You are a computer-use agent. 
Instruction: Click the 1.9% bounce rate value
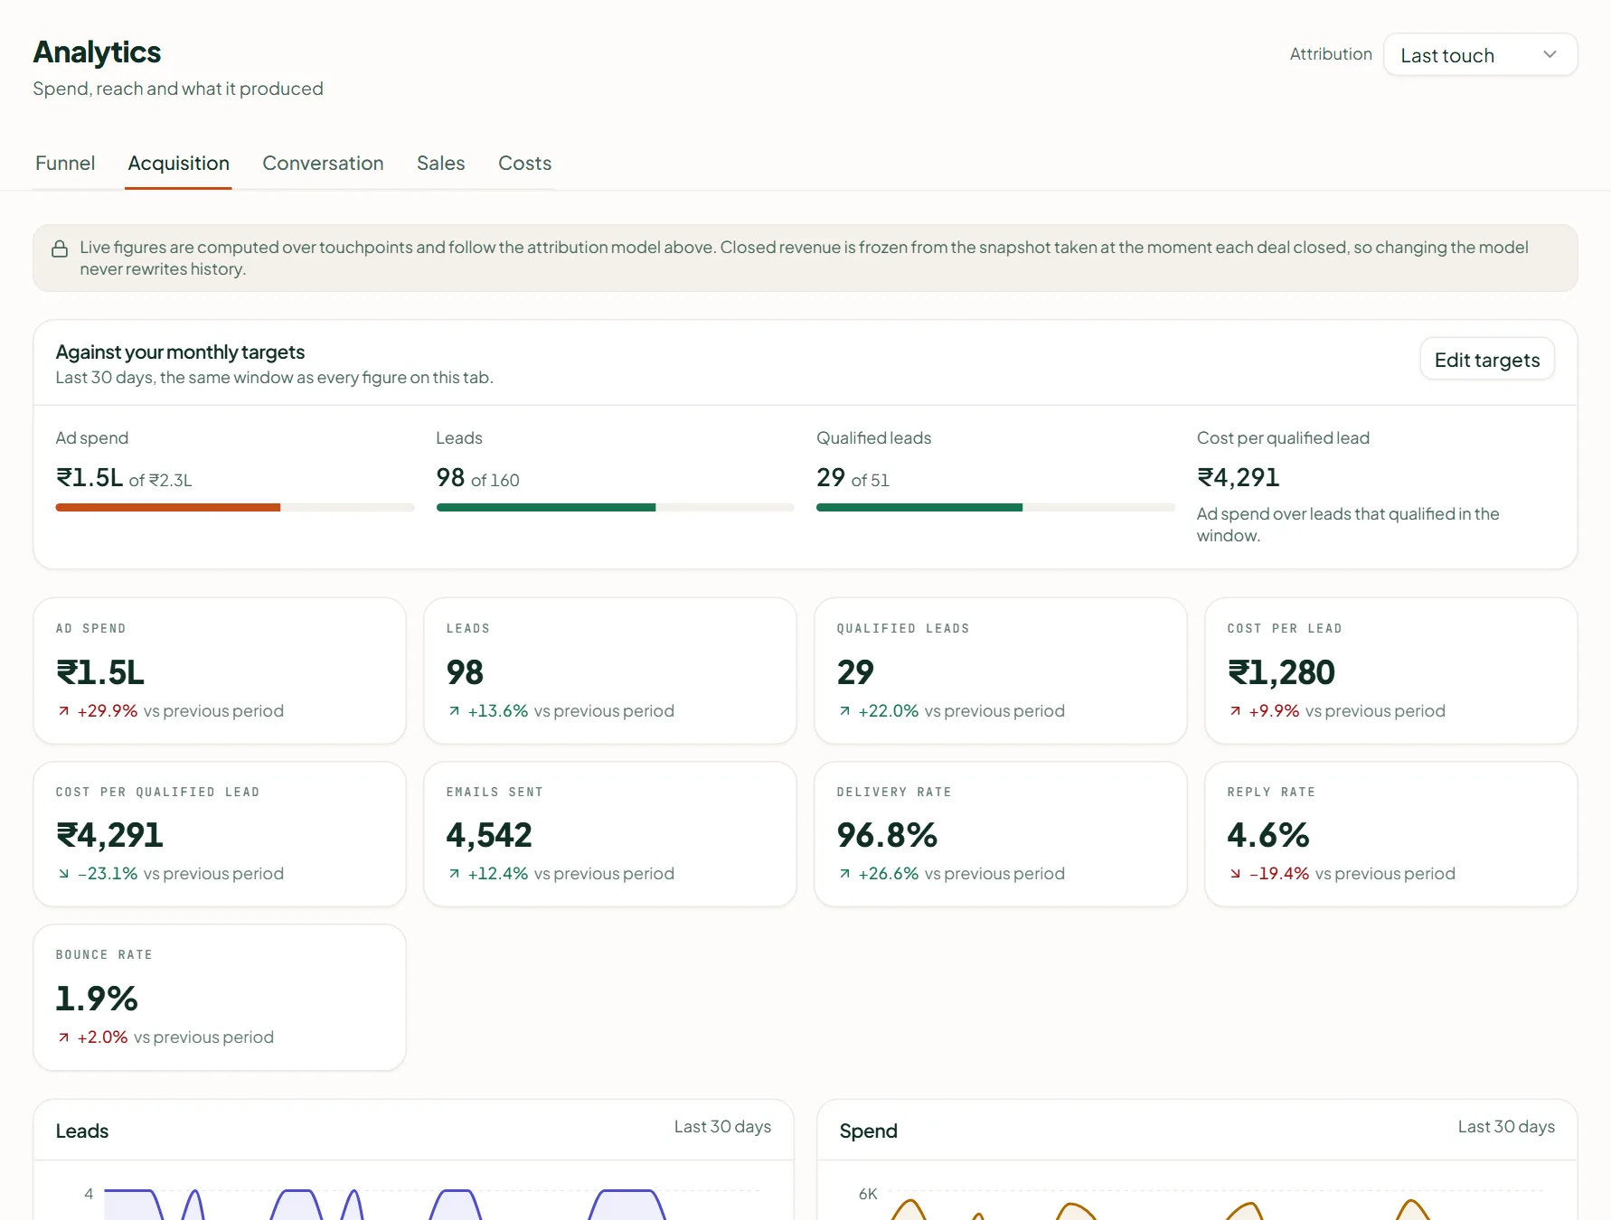point(97,999)
